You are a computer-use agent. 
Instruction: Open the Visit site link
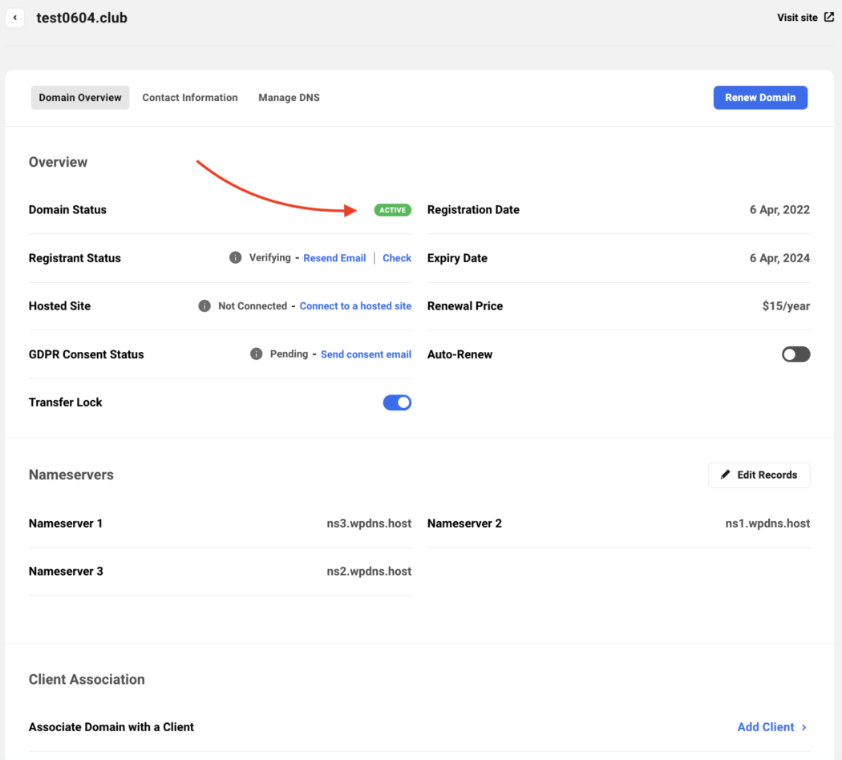797,18
